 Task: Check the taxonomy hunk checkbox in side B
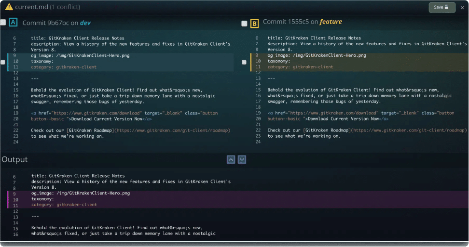pyautogui.click(x=244, y=62)
